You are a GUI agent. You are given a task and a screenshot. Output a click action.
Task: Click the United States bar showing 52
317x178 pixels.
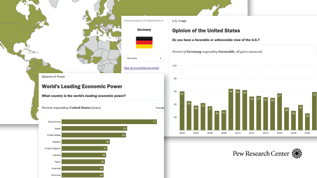(x=94, y=135)
